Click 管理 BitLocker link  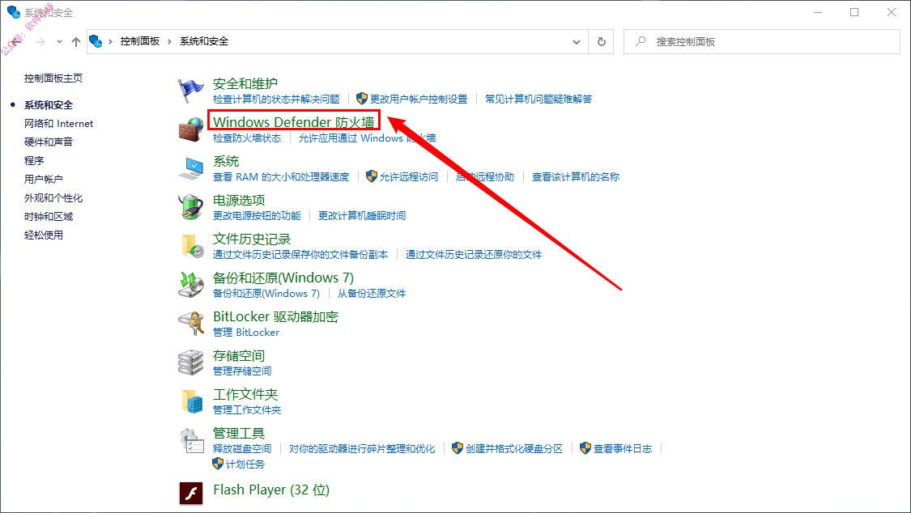(x=246, y=333)
